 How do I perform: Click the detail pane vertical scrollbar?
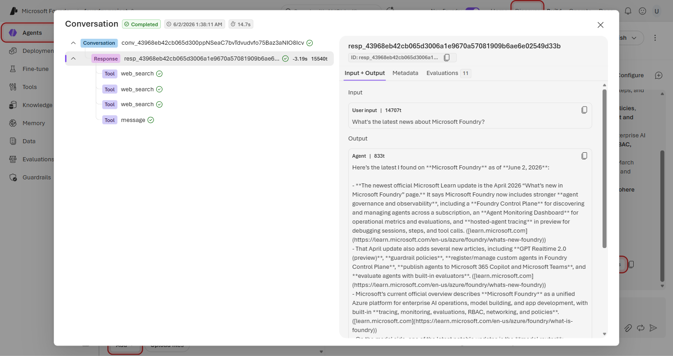tap(604, 168)
